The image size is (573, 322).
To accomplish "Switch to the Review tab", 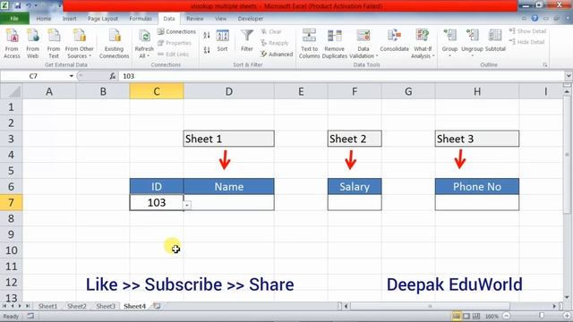I will [x=194, y=18].
